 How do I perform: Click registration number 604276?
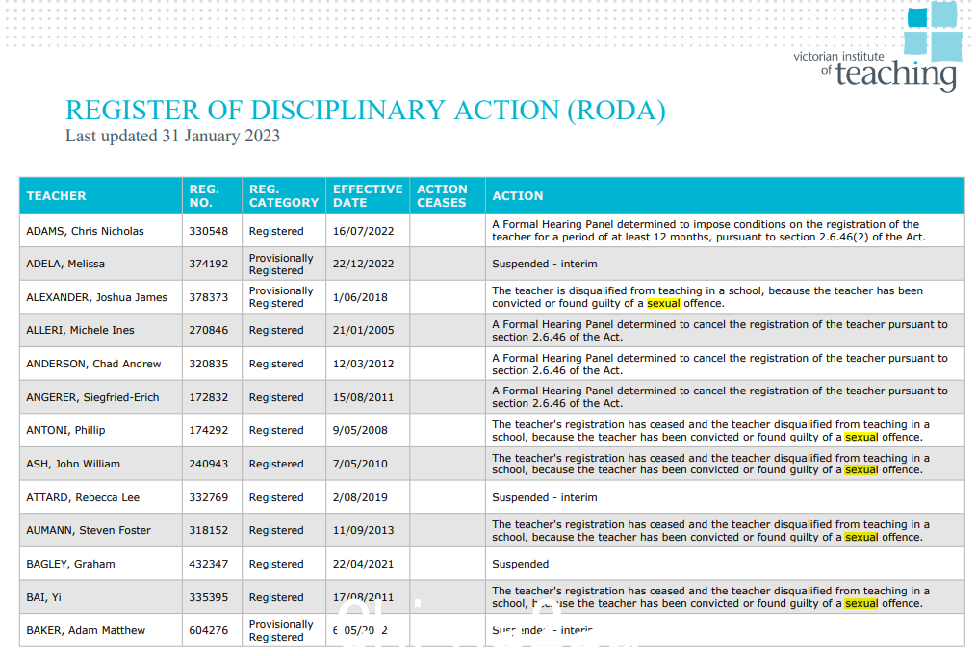tap(209, 630)
